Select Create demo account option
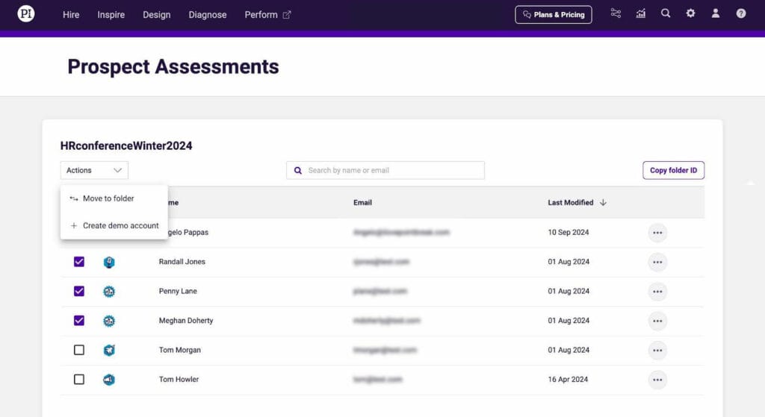This screenshot has width=765, height=417. pyautogui.click(x=120, y=225)
